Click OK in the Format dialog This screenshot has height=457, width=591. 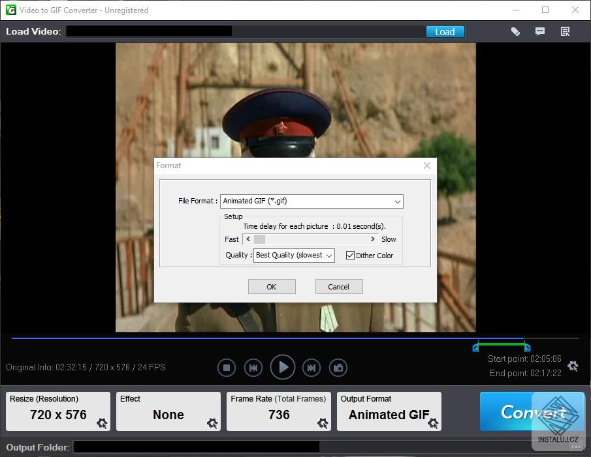[x=272, y=287]
